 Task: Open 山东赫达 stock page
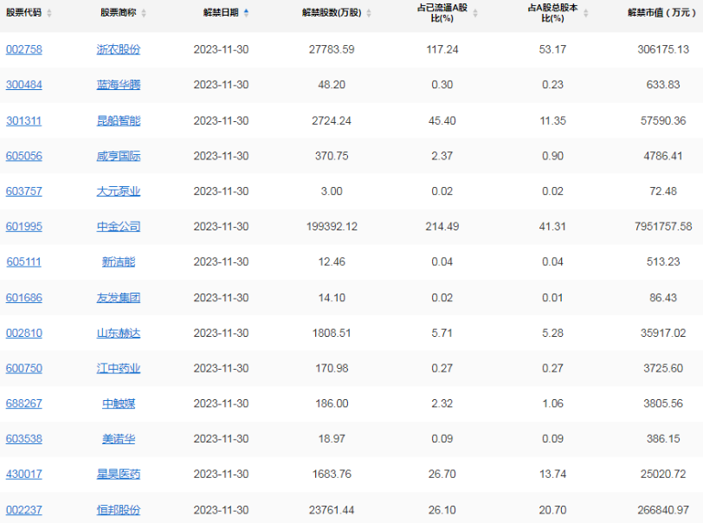tap(119, 333)
